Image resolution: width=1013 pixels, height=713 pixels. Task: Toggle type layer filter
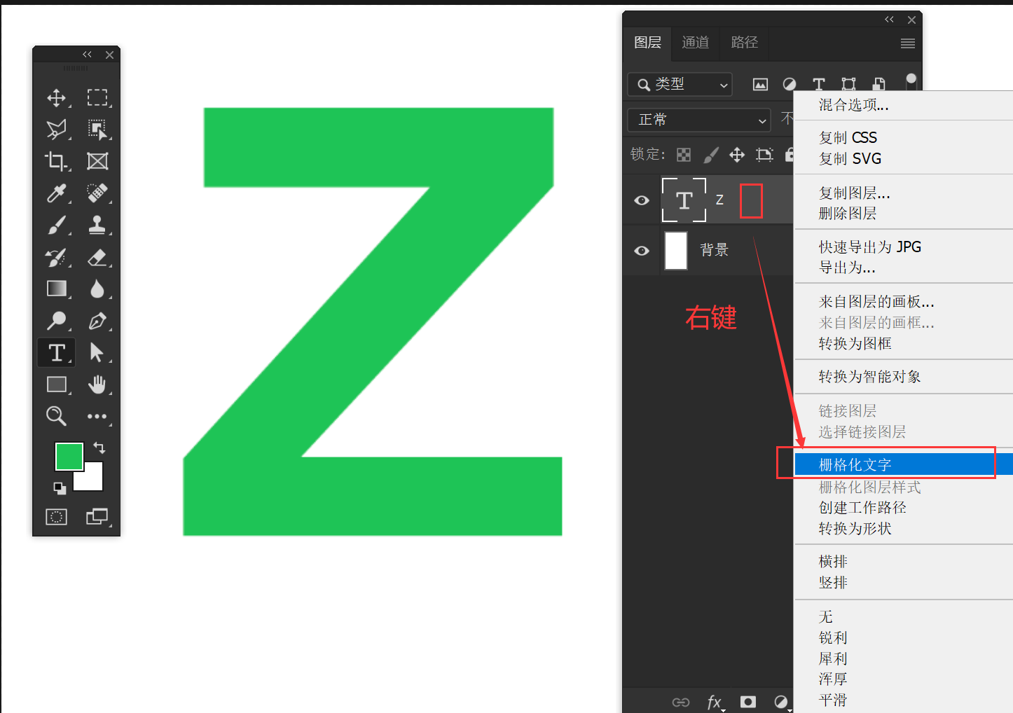click(819, 85)
